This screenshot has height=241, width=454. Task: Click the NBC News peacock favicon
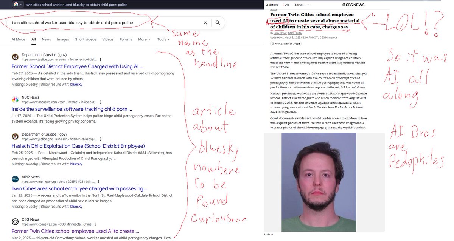point(15,100)
